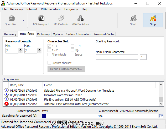Click the Start recovery keys icon
Viewport: 166px width, 129px height.
[133, 18]
